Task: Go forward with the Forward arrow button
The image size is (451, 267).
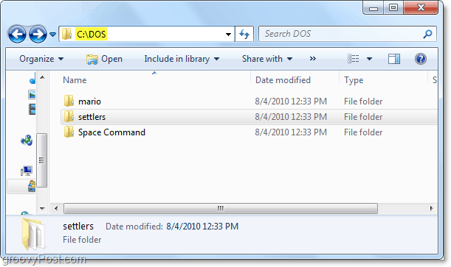Action: coord(38,35)
